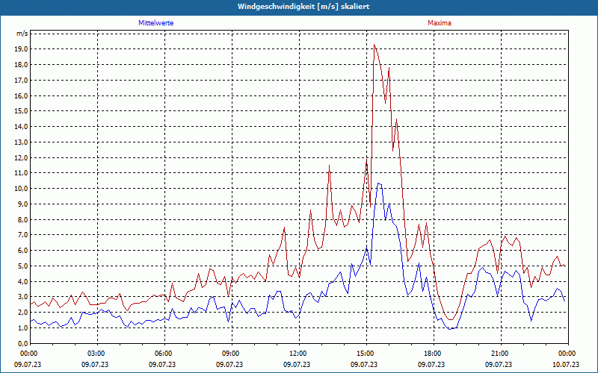Select the m/s unit label on axis
The height and width of the screenshot is (373, 598).
point(22,34)
